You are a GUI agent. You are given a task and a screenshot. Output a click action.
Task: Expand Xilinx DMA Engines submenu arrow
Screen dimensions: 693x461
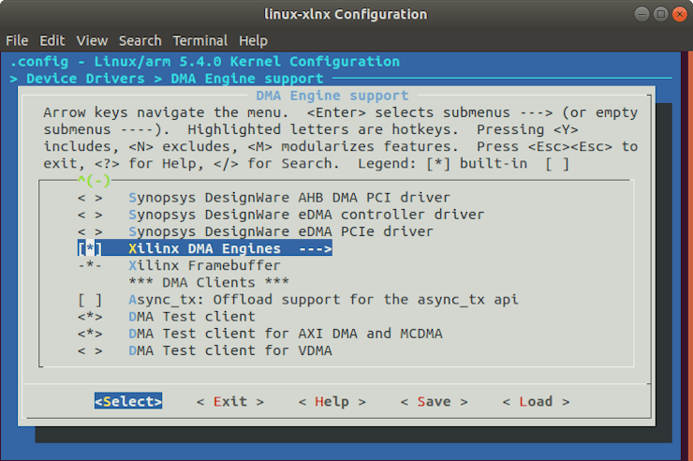(315, 249)
